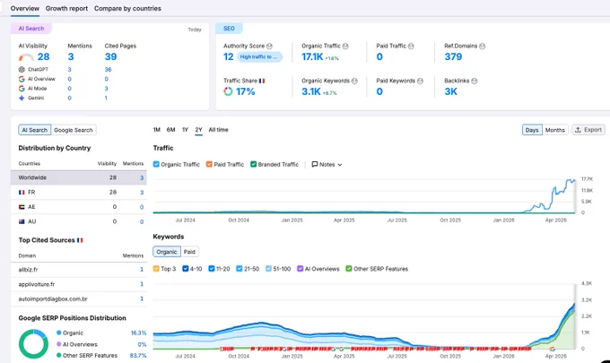Open the Cited Pages 39 value
This screenshot has width=610, height=363.
point(110,56)
